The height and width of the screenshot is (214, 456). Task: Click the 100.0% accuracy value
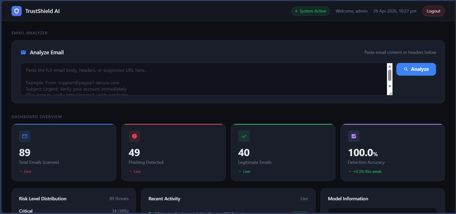(x=363, y=153)
